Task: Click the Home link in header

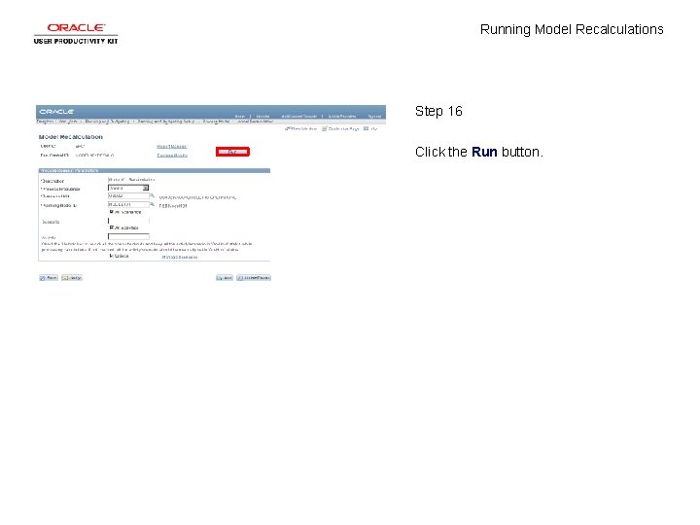Action: [x=240, y=116]
